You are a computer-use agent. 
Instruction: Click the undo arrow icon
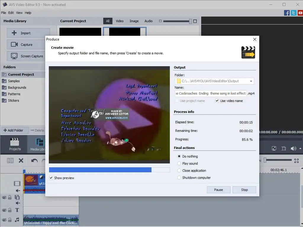pos(34,160)
